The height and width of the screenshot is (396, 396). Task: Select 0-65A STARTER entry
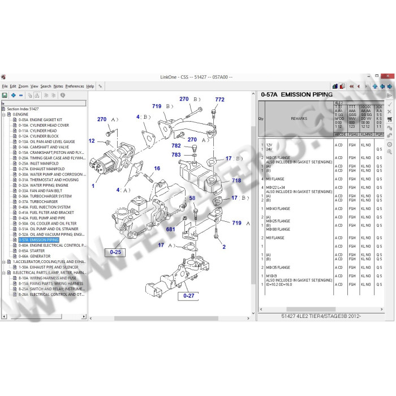(x=32, y=251)
